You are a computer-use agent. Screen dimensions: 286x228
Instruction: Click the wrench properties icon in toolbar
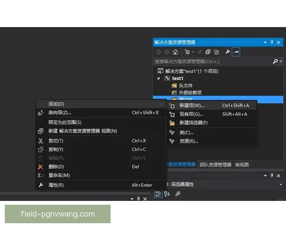coord(227,52)
